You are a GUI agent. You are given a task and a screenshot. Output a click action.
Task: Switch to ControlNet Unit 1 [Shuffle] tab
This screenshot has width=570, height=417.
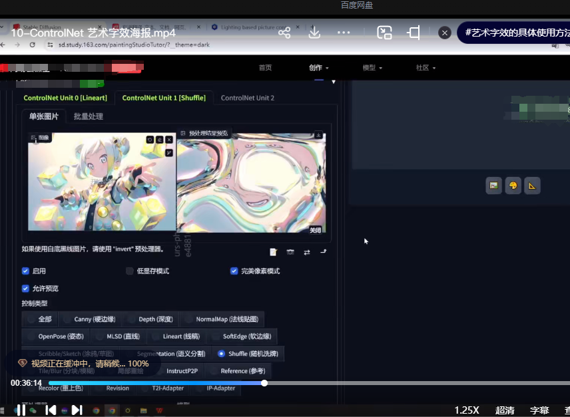164,98
